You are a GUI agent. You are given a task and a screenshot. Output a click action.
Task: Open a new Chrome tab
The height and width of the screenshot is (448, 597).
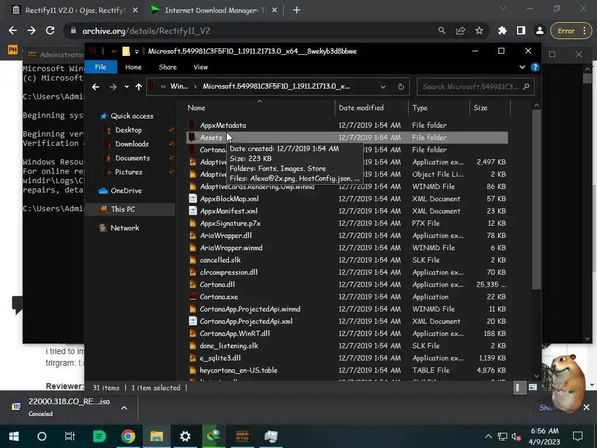(297, 10)
